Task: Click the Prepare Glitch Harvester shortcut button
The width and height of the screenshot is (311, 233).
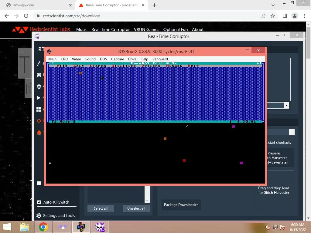Action: 280,158
